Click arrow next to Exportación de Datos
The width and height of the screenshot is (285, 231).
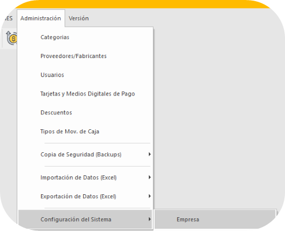[149, 196]
